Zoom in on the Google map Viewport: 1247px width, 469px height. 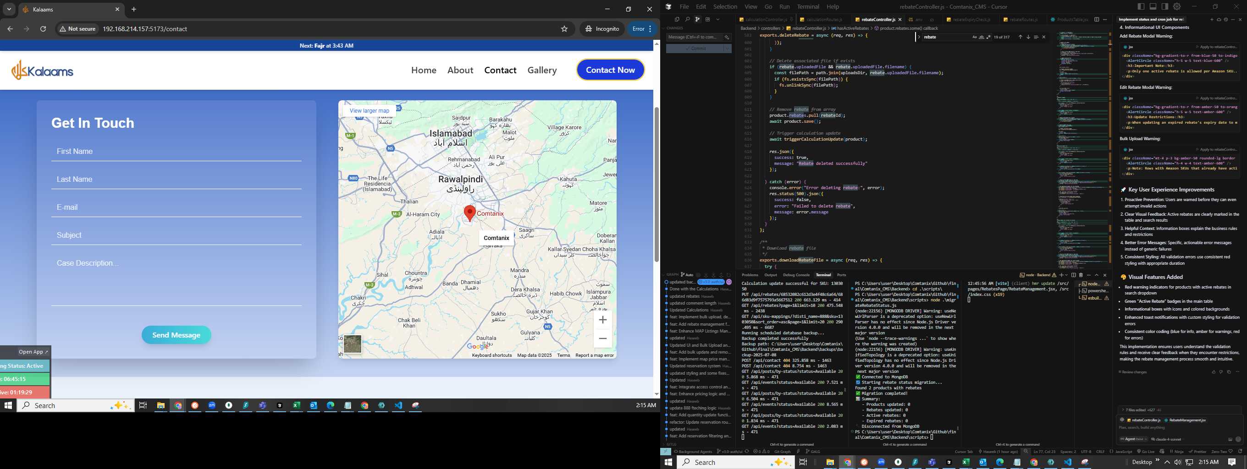point(603,320)
